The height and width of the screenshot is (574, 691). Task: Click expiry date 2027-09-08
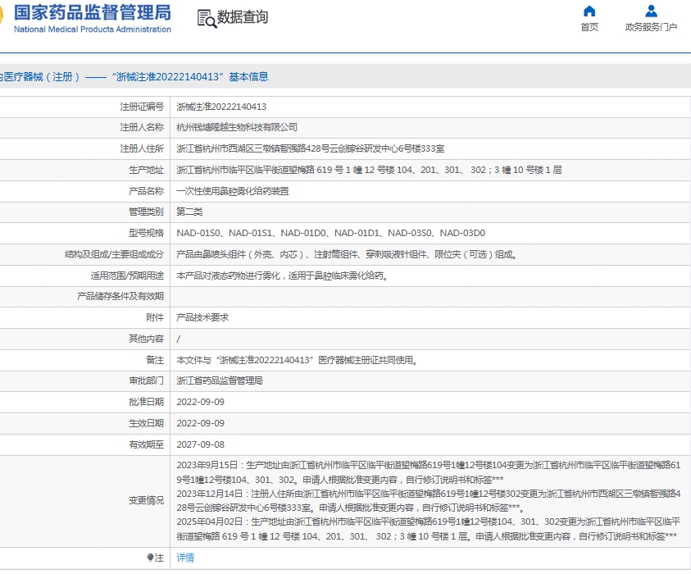click(201, 444)
